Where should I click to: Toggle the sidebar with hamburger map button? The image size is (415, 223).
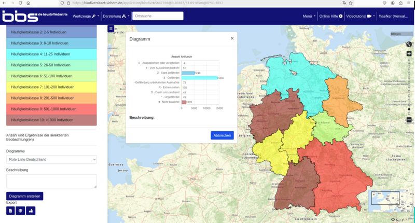point(110,29)
